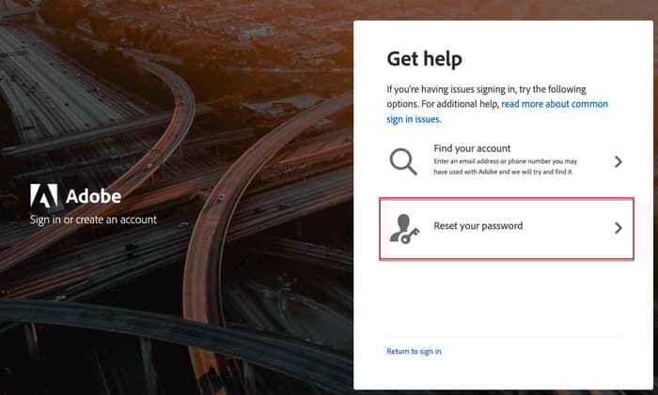Click 'Sign in or create an account' tagline
Viewport: 658px width, 395px height.
(x=93, y=220)
